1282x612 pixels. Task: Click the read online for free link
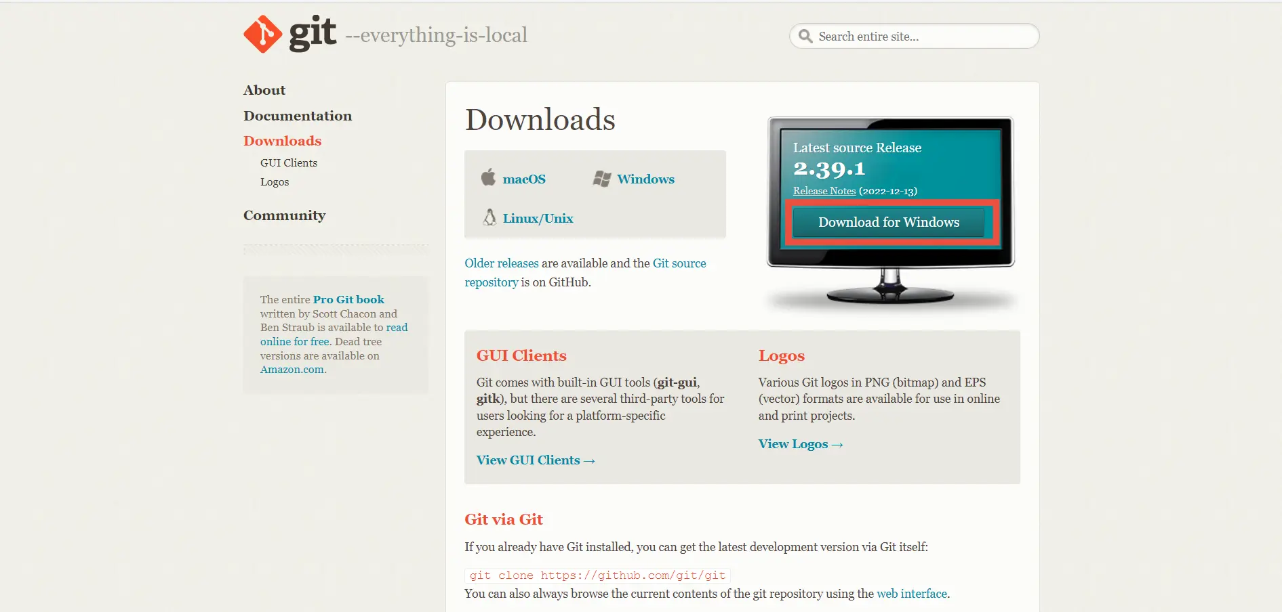(x=334, y=334)
